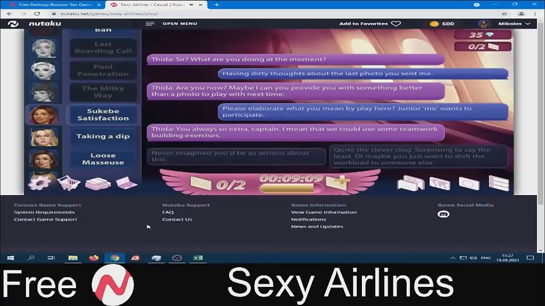Open Loose Masseuse chapter

pos(103,159)
